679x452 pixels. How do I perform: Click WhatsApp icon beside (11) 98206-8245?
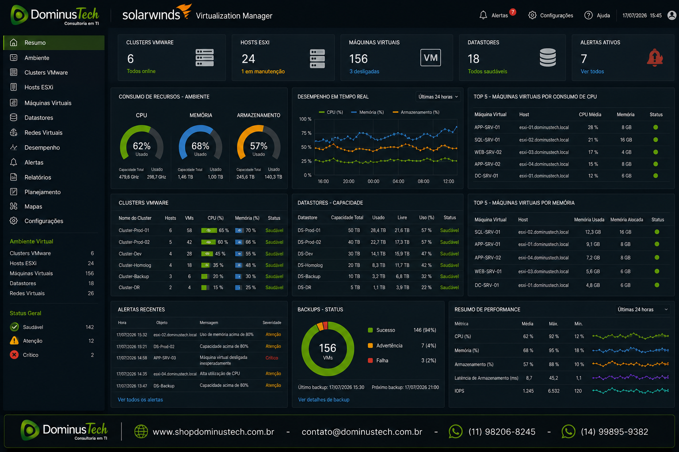click(x=455, y=431)
